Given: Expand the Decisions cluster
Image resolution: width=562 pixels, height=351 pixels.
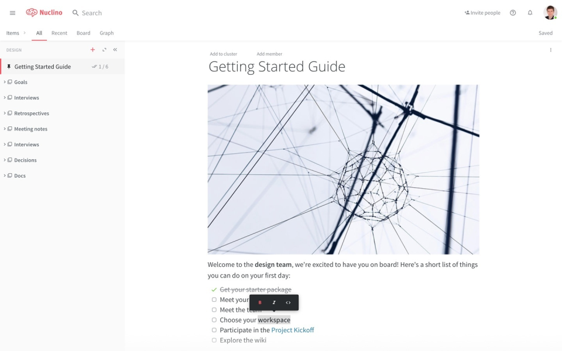Looking at the screenshot, I should point(5,160).
